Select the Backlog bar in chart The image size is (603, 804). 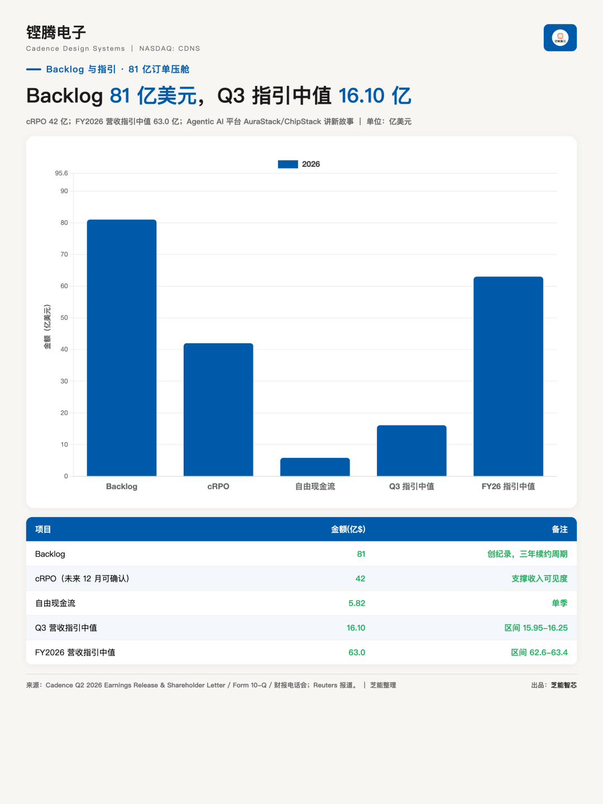[122, 348]
